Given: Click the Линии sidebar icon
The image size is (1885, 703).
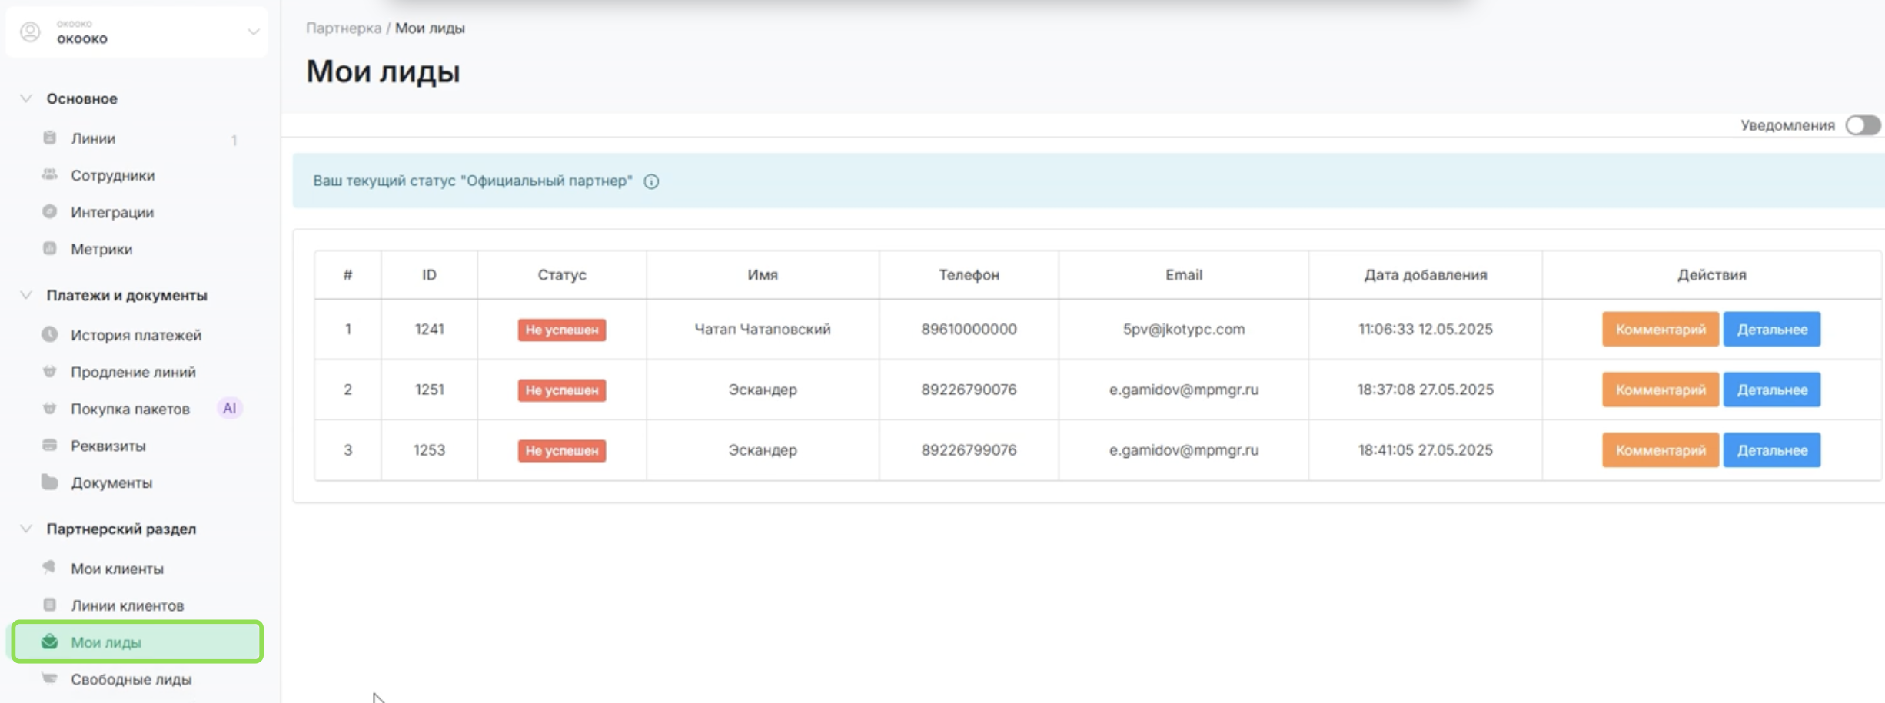Looking at the screenshot, I should (x=50, y=138).
